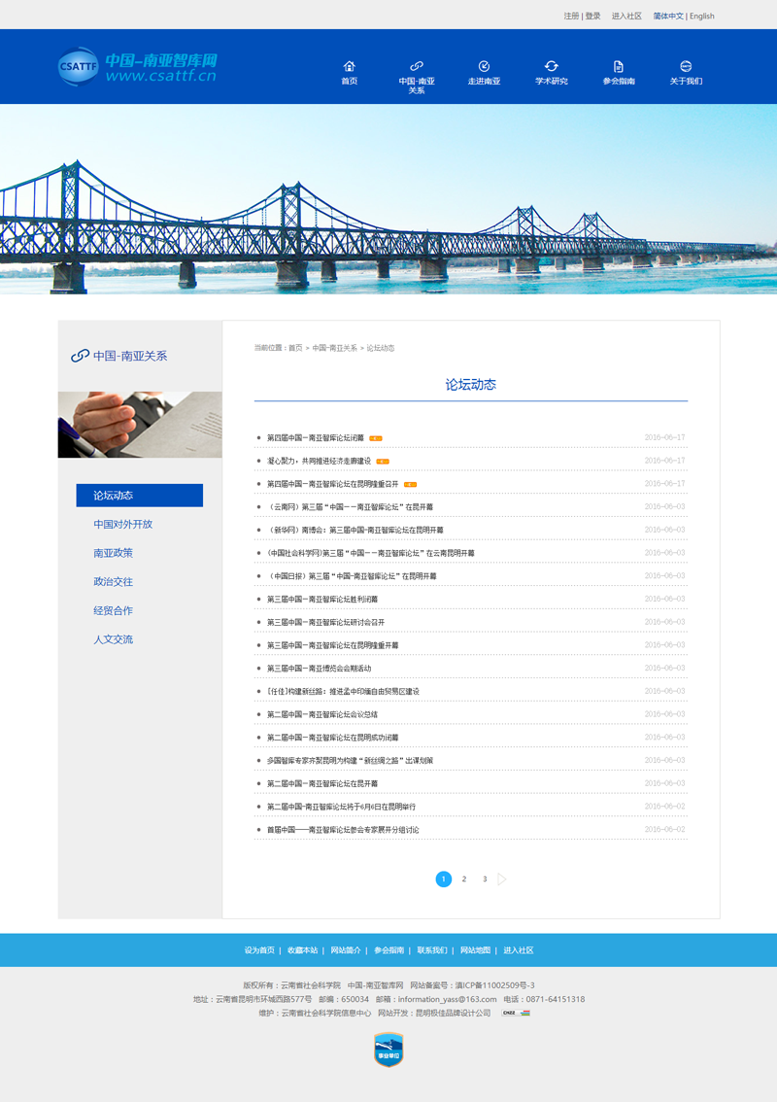The image size is (777, 1102).
Task: Open the (中国日报) 第三届论坛 article
Action: 352,576
